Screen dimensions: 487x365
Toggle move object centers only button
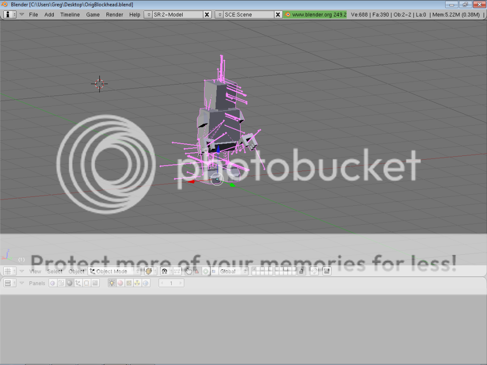pyautogui.click(x=177, y=271)
